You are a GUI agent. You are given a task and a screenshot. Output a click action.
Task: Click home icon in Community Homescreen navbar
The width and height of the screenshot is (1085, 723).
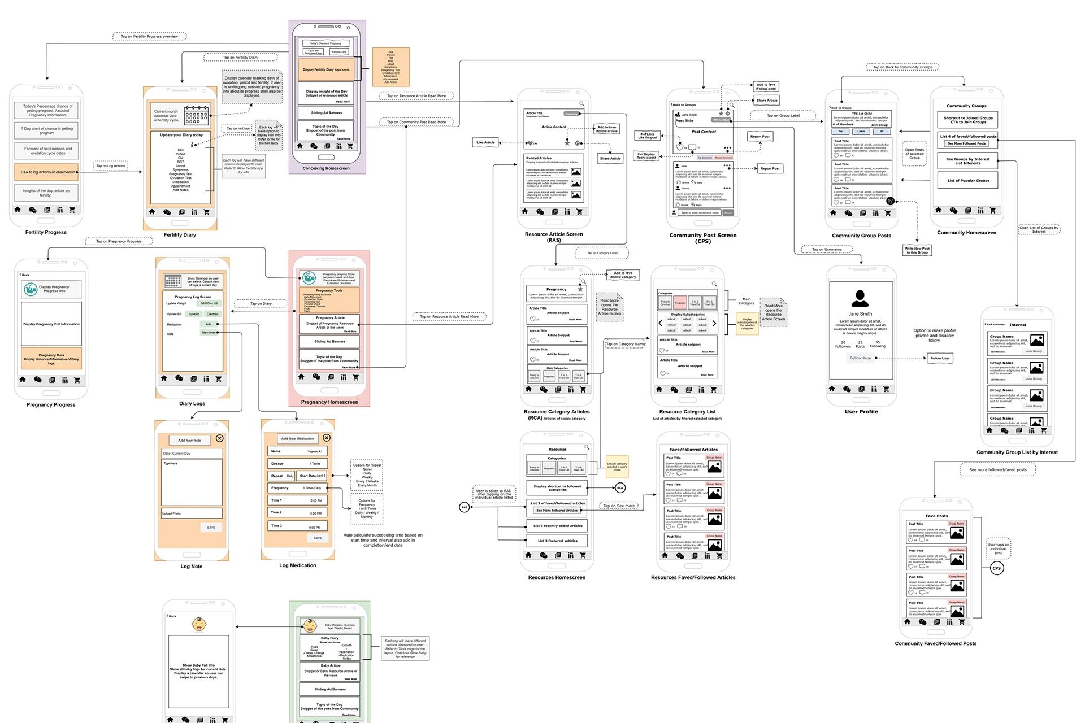[x=939, y=210]
